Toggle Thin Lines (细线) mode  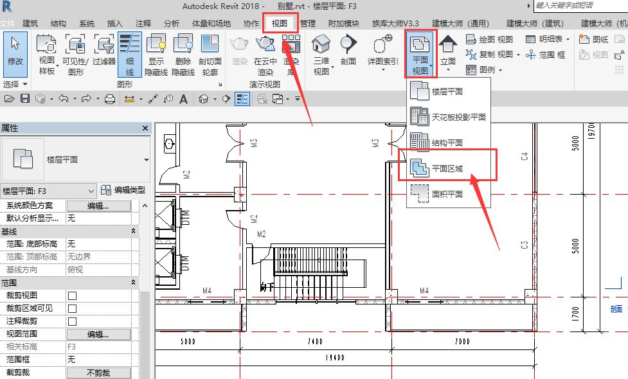129,55
